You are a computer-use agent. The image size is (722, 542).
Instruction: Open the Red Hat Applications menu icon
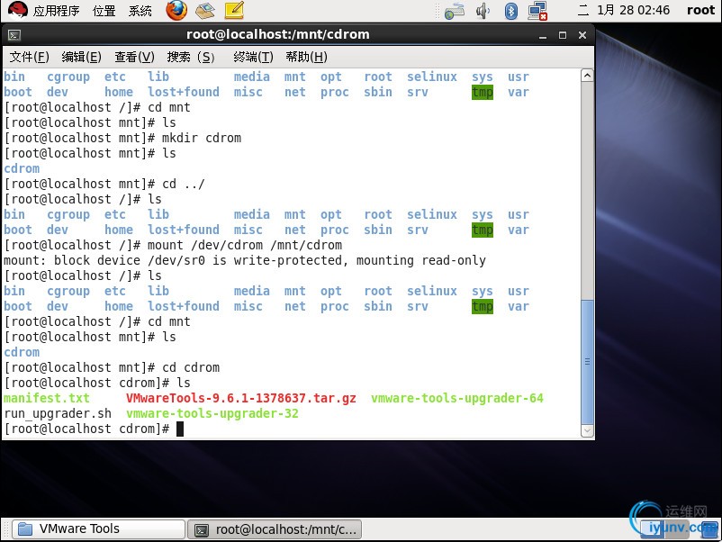pos(17,10)
